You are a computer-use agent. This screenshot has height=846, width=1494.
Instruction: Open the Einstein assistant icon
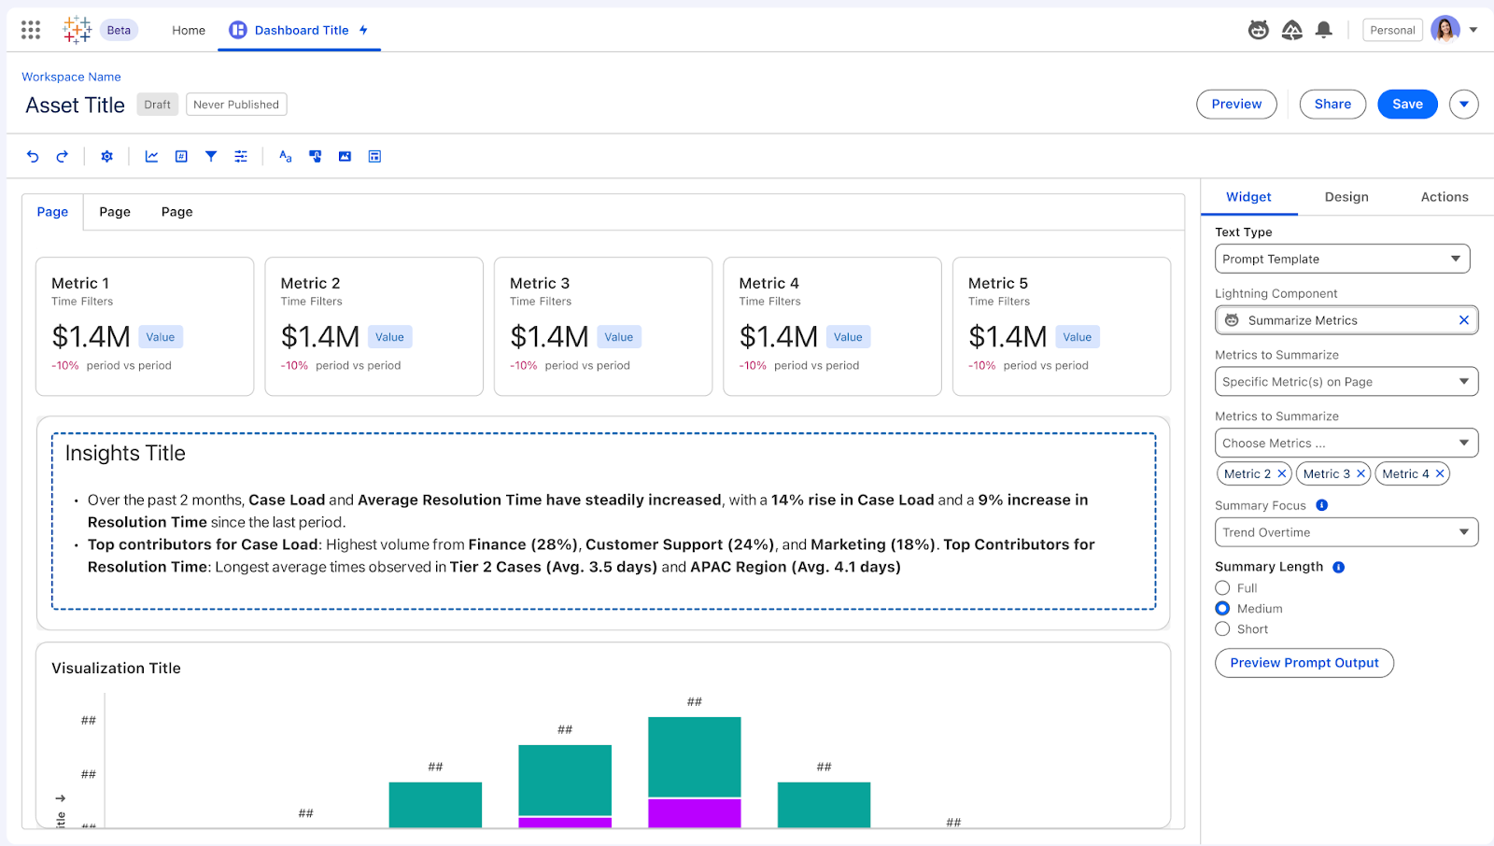tap(1257, 29)
